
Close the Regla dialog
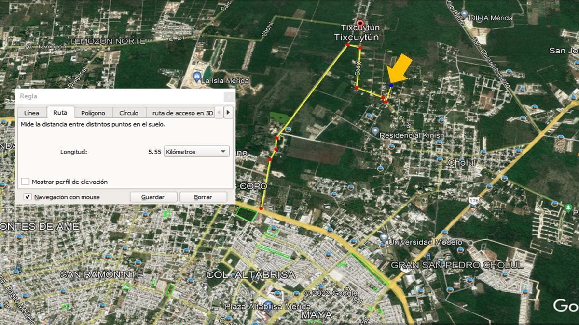pos(229,97)
